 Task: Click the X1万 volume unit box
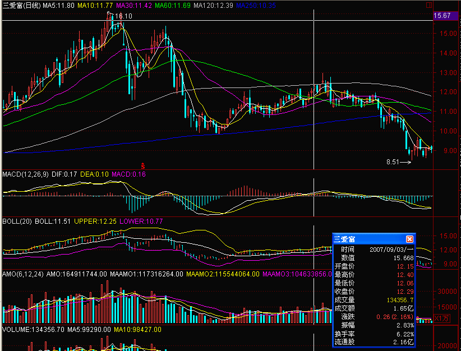(442, 318)
